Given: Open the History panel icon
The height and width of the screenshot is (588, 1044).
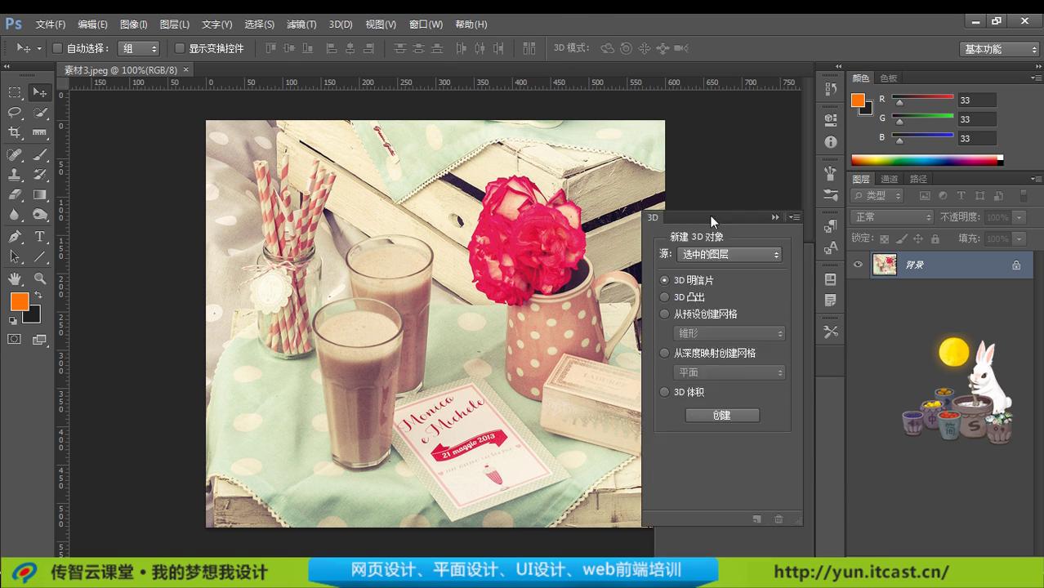Looking at the screenshot, I should point(831,87).
